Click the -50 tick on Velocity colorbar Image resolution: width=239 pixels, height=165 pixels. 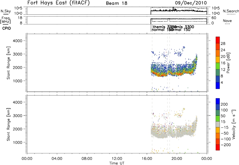click(x=225, y=133)
